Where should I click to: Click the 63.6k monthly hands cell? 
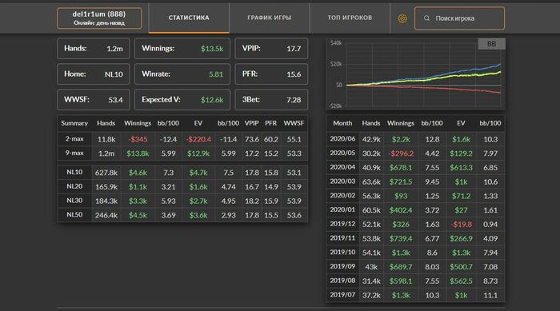[371, 181]
